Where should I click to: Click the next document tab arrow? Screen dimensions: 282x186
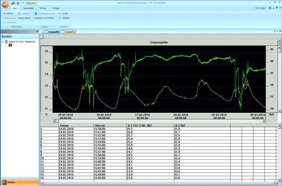click(x=277, y=31)
